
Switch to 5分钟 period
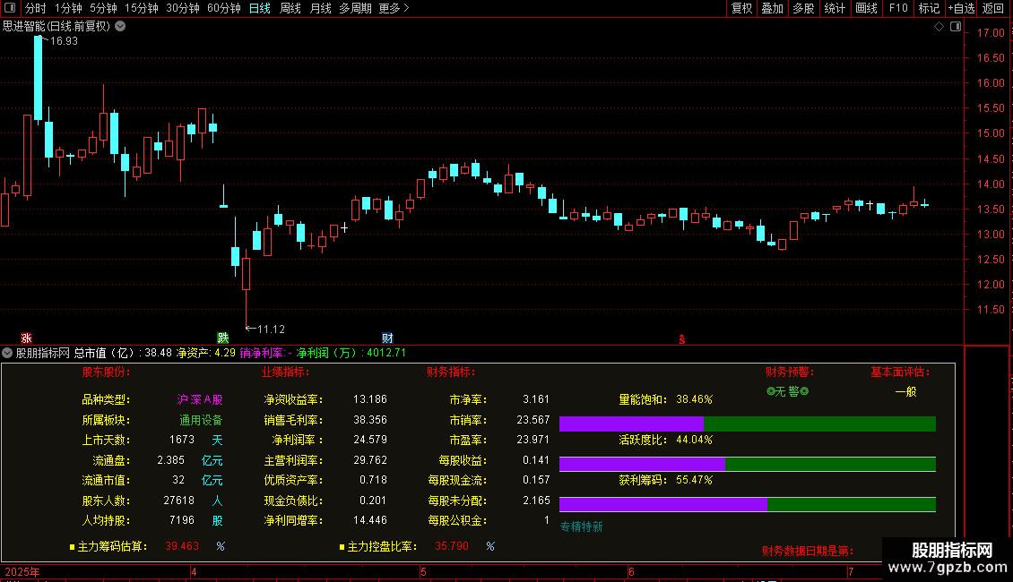103,8
